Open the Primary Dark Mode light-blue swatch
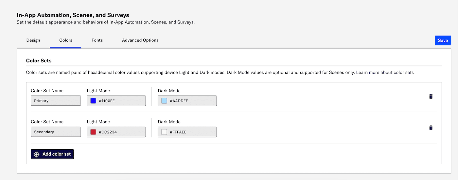 click(x=164, y=101)
